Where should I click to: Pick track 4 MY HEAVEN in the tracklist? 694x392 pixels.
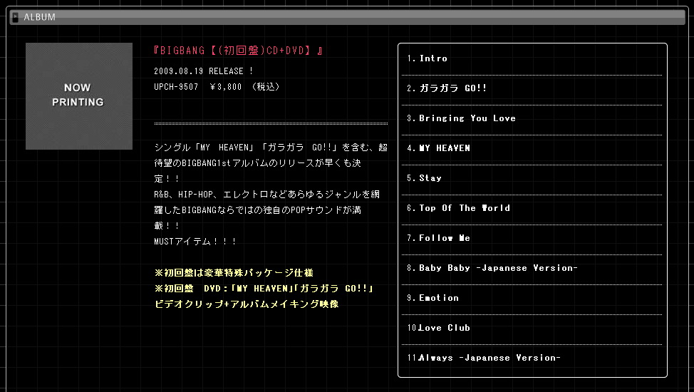(439, 148)
